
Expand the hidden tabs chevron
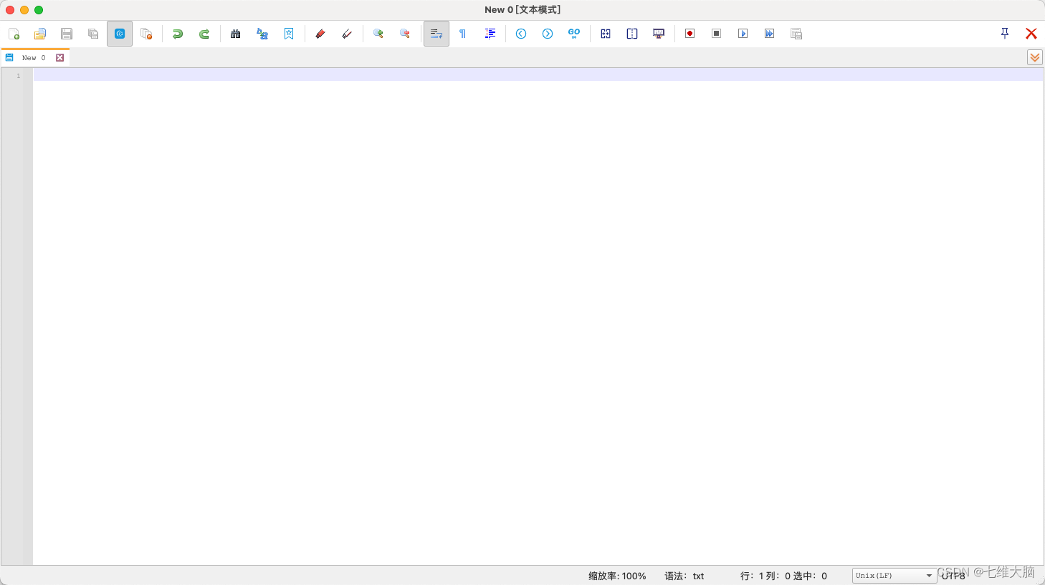1034,57
